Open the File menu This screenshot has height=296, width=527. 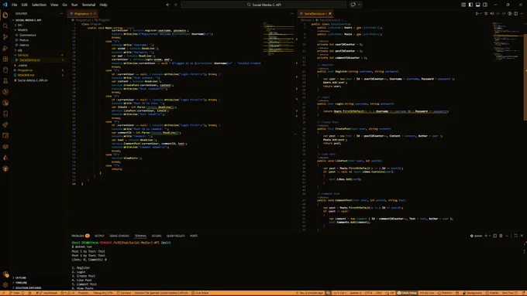[15, 5]
